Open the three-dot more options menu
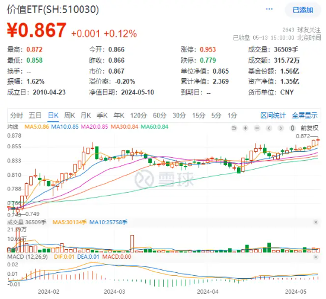The height and width of the screenshot is (299, 326). (269, 9)
